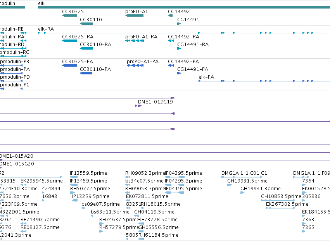This screenshot has height=241, width=330.
Task: Select the CG14492 gene feature
Action: 170,15
